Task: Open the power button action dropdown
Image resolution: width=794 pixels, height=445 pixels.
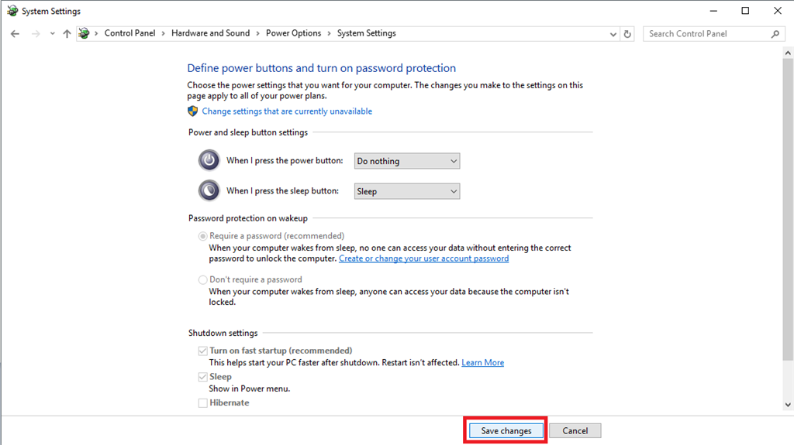Action: [407, 161]
